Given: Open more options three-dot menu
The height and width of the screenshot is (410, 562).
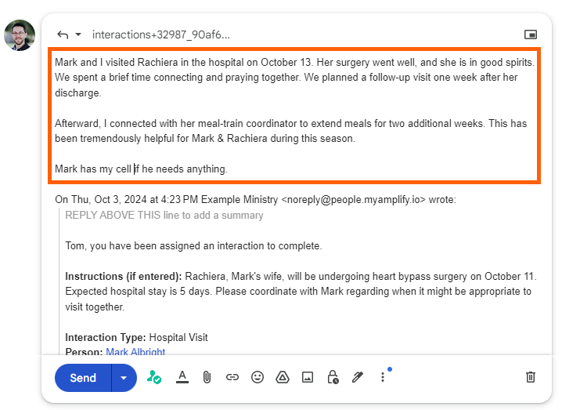Looking at the screenshot, I should (x=383, y=377).
